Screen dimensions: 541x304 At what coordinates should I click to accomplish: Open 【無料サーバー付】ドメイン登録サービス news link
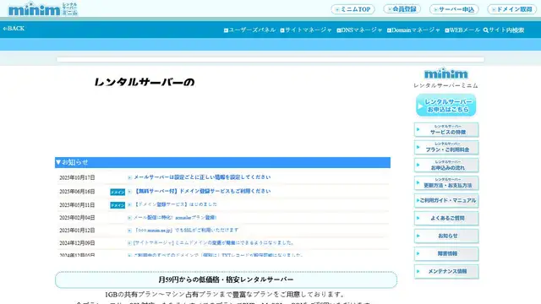202,191
